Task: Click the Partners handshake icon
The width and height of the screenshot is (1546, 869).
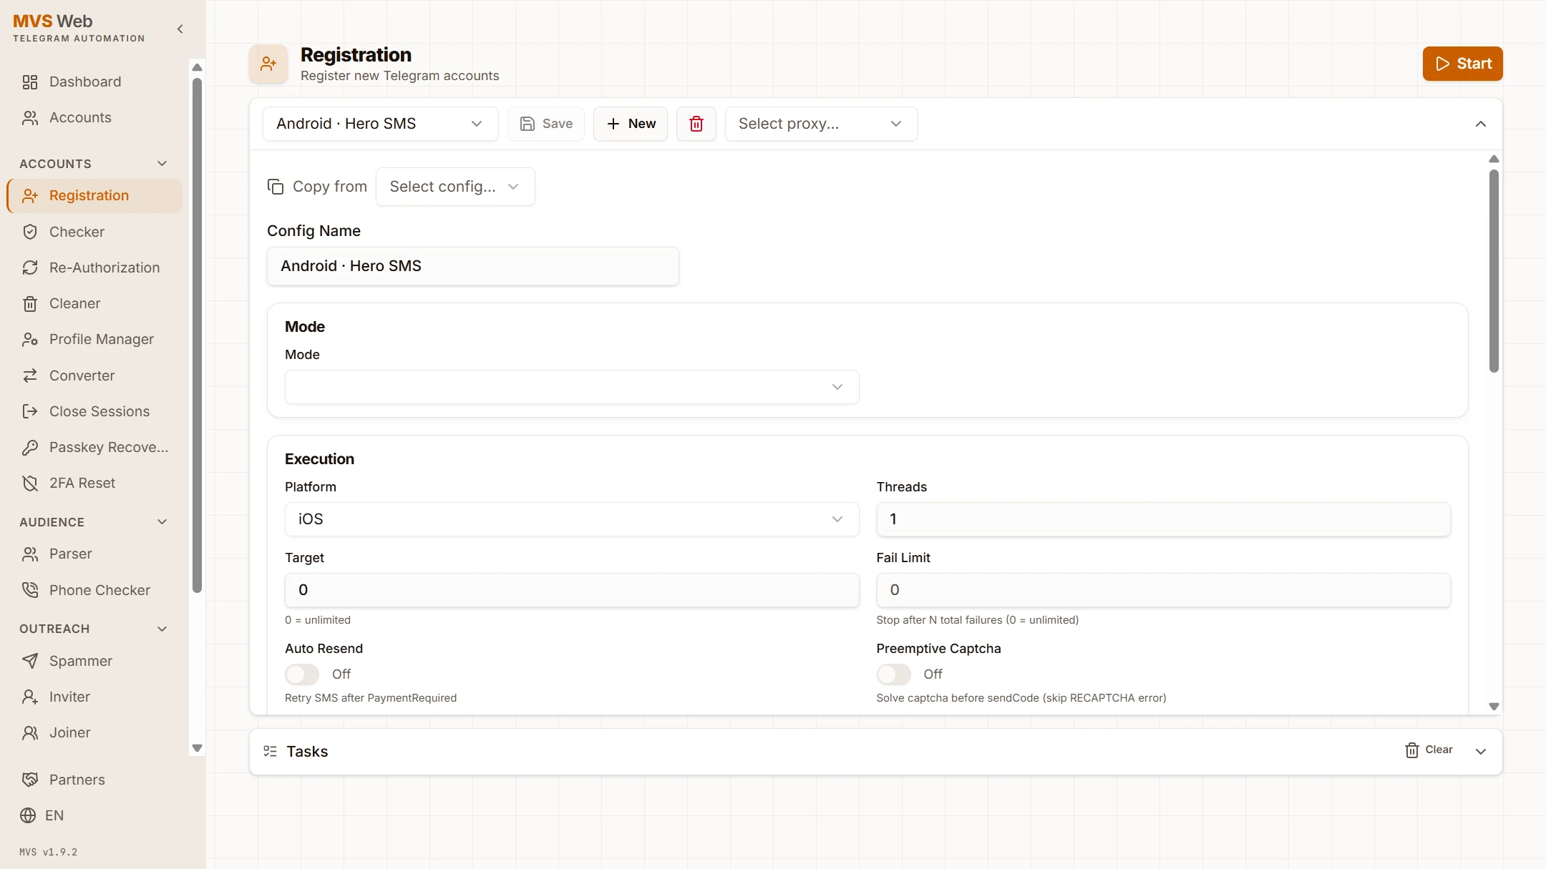Action: (x=30, y=780)
